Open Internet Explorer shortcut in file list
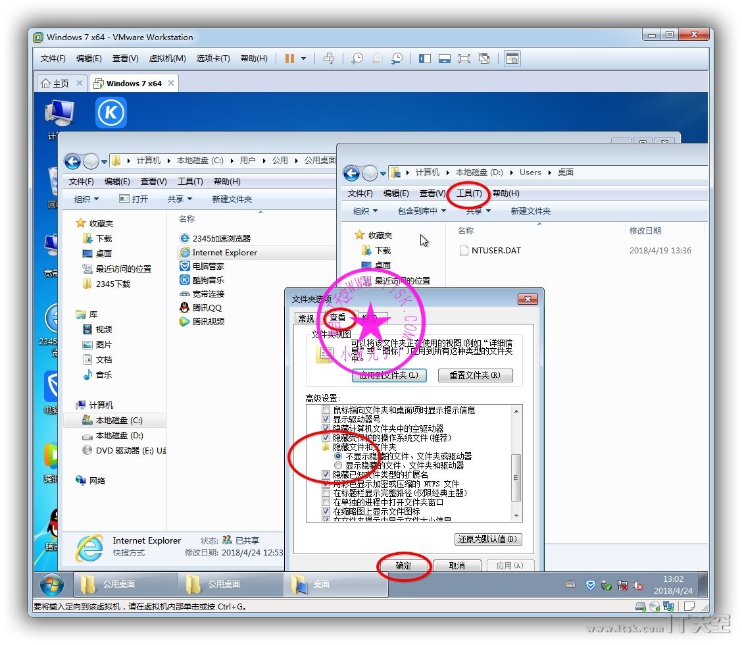 point(224,253)
